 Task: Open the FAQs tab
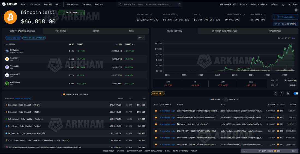coord(131,31)
